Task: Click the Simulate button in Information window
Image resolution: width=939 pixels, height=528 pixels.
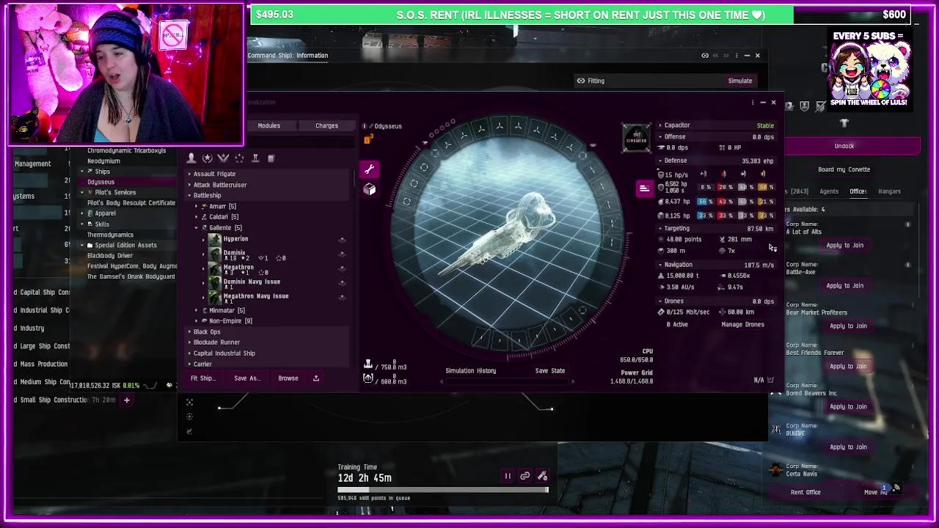Action: 739,81
